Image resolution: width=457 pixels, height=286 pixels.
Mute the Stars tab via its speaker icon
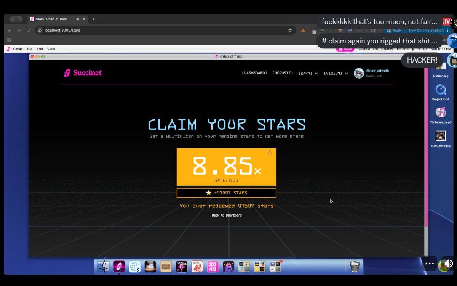(x=78, y=19)
